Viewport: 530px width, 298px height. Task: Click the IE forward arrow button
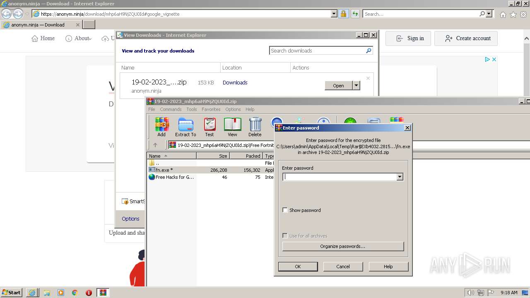[18, 14]
